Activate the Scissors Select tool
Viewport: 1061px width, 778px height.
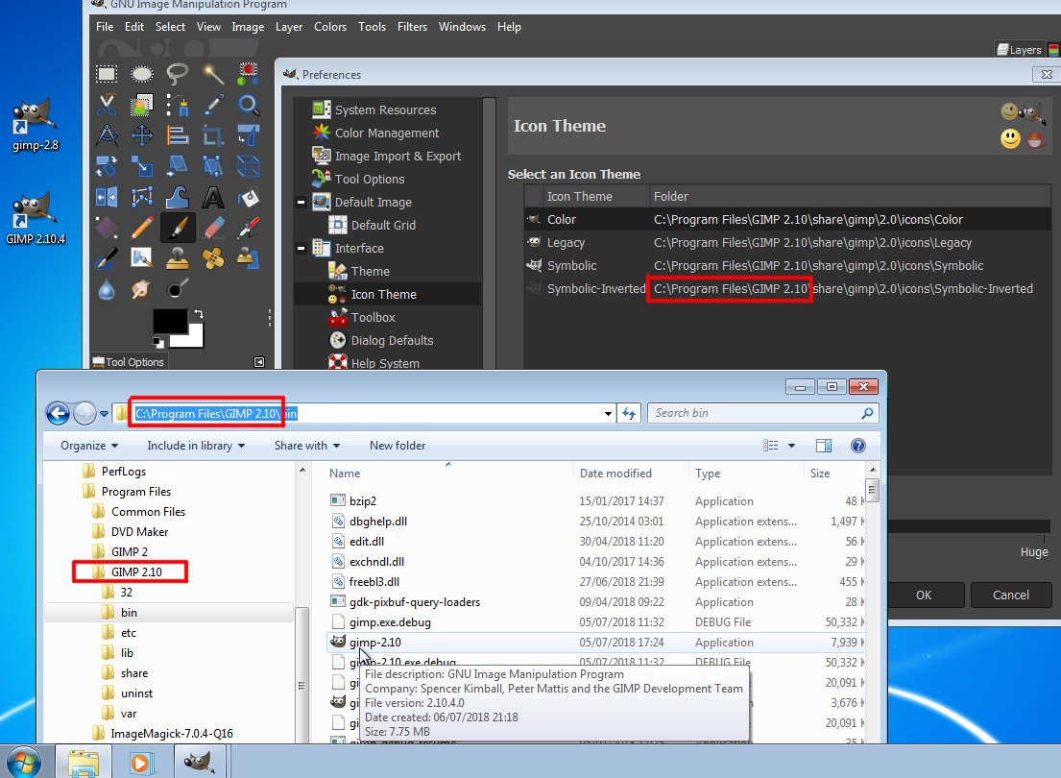[107, 105]
